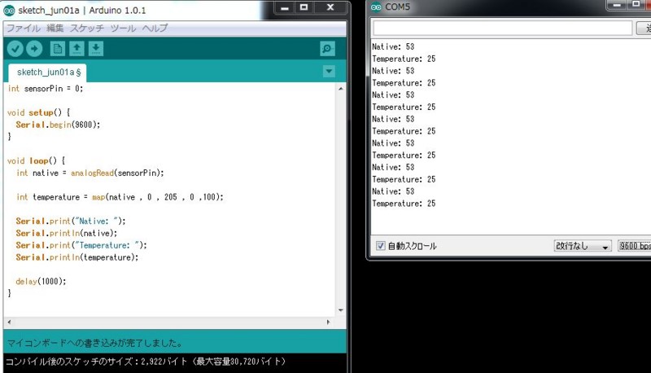Focus the COM5 serial send input field
The image size is (651, 373).
502,29
